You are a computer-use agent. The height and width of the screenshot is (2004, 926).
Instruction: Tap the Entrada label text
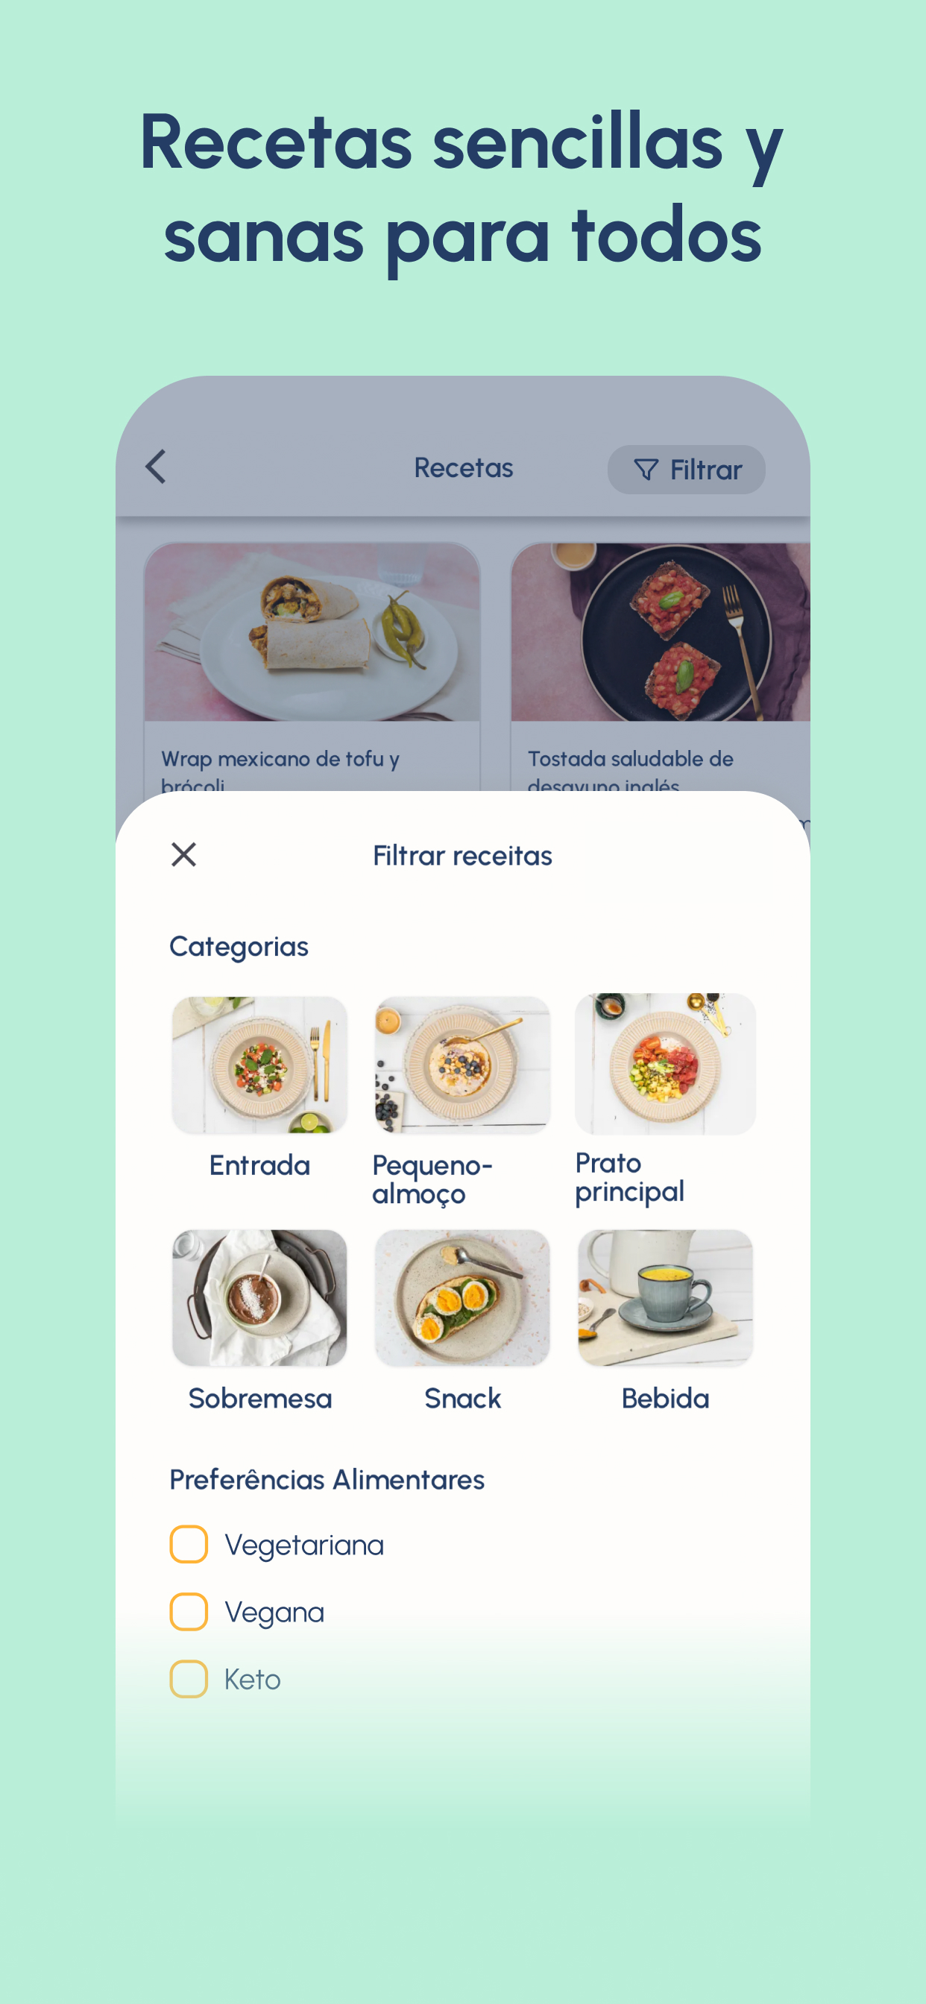(x=260, y=1165)
